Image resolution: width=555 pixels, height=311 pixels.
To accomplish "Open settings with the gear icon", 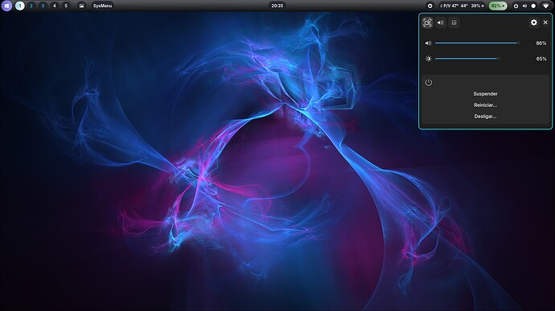I will click(534, 23).
